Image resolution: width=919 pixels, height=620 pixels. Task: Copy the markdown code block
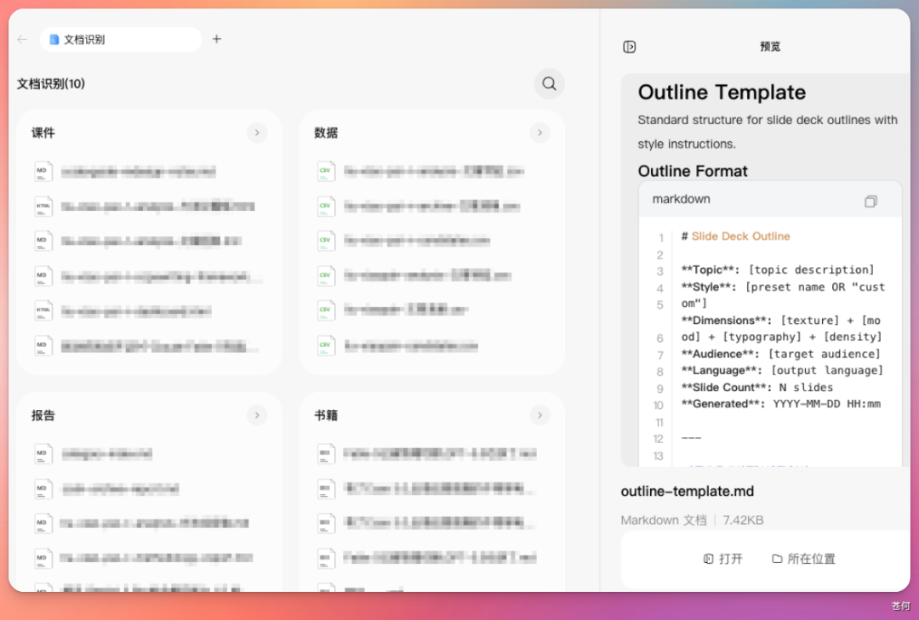[x=871, y=201]
